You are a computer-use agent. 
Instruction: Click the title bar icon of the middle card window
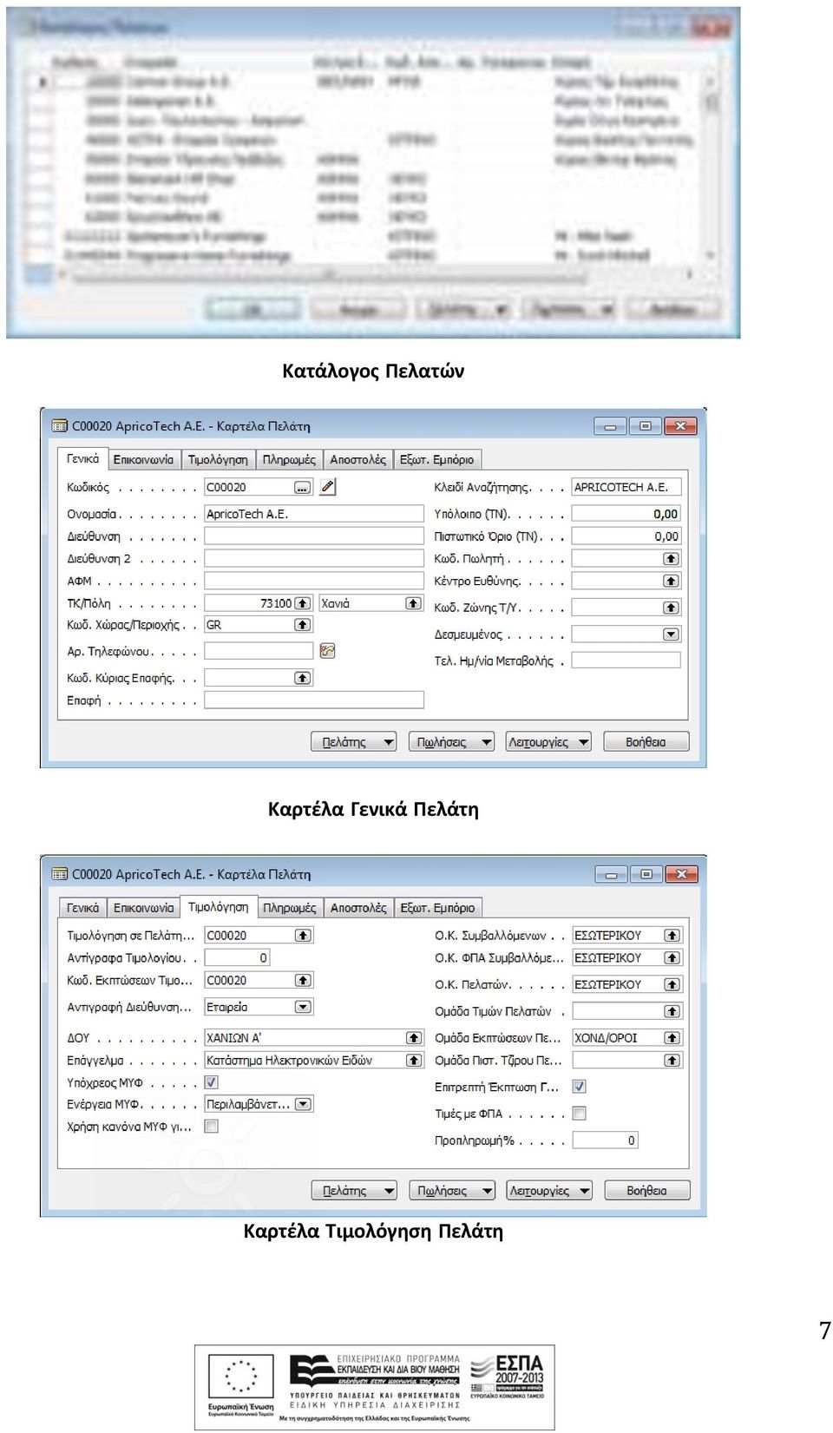[59, 426]
